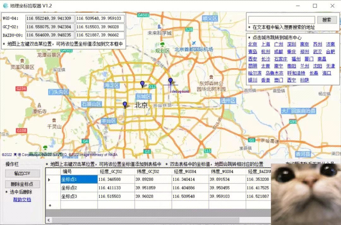Viewport: 341px width, 225px height.
Task: Jump to city 上海
Action: point(266,44)
